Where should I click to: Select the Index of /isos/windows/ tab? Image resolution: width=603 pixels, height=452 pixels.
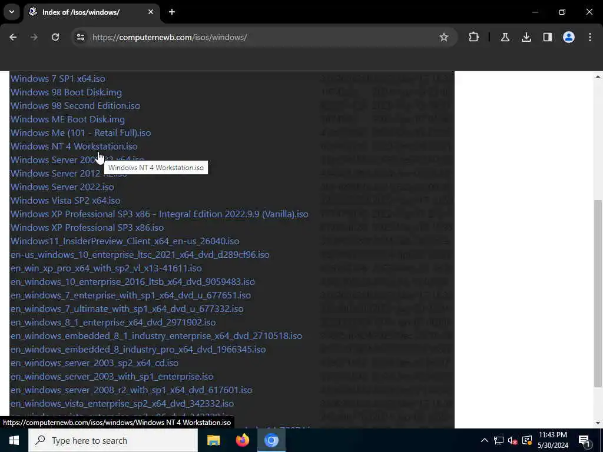point(92,12)
